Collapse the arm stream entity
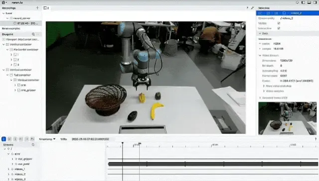 8,154
